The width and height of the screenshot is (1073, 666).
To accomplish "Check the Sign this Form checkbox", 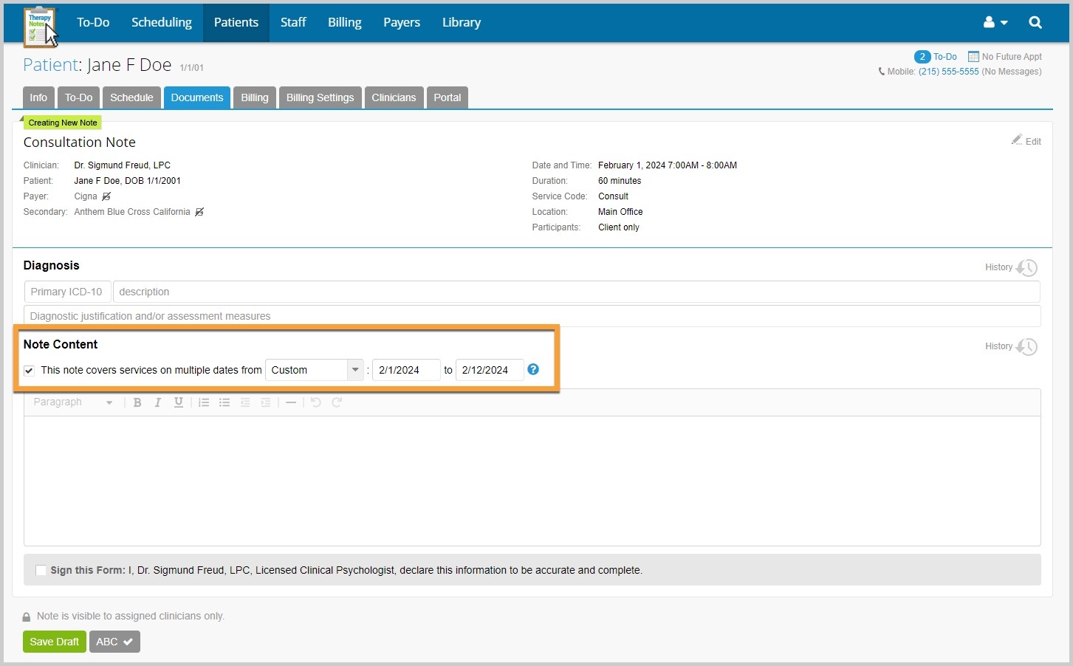I will pos(41,570).
